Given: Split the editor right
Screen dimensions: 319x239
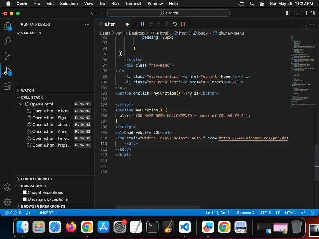Looking at the screenshot, I should tap(304, 24).
